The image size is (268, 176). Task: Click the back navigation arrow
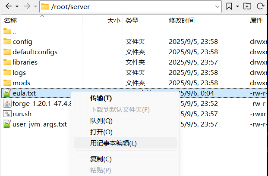[8, 6]
